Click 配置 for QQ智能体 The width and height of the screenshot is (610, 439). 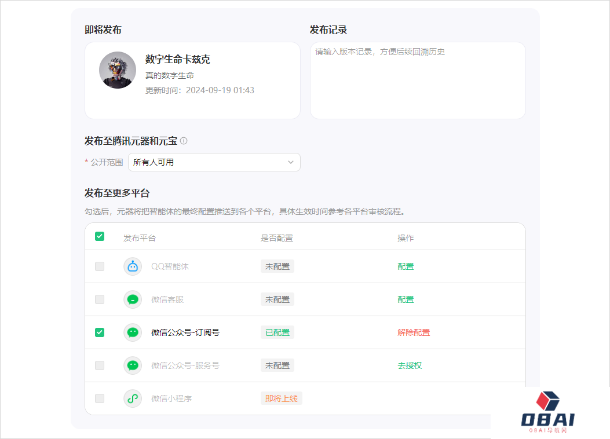coord(406,266)
